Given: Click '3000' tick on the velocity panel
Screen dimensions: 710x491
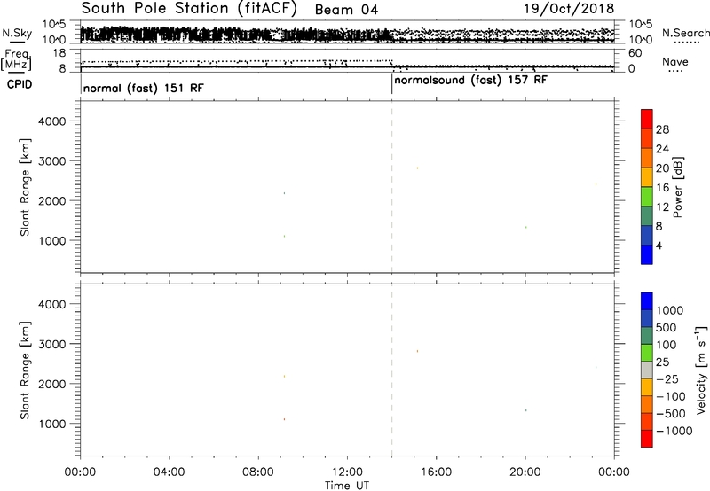Looking at the screenshot, I should 52,344.
